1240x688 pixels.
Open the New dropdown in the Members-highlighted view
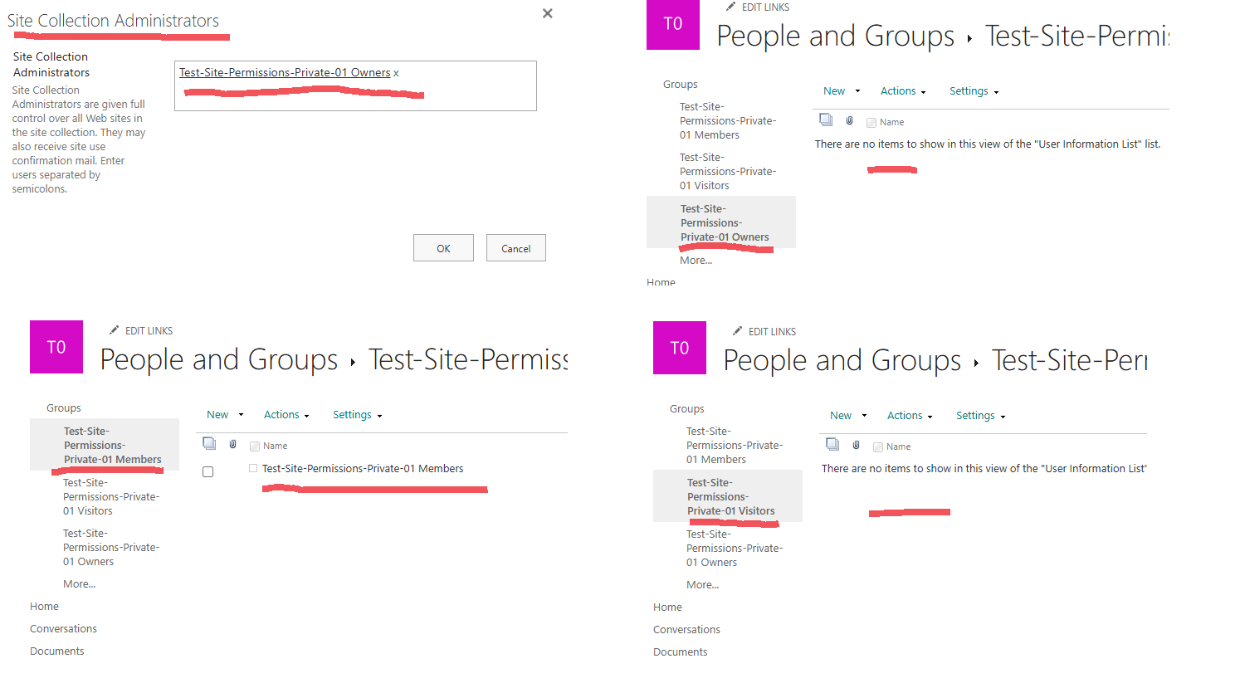pos(225,415)
